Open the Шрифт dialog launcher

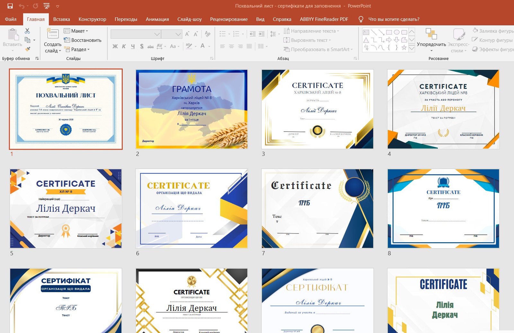212,59
